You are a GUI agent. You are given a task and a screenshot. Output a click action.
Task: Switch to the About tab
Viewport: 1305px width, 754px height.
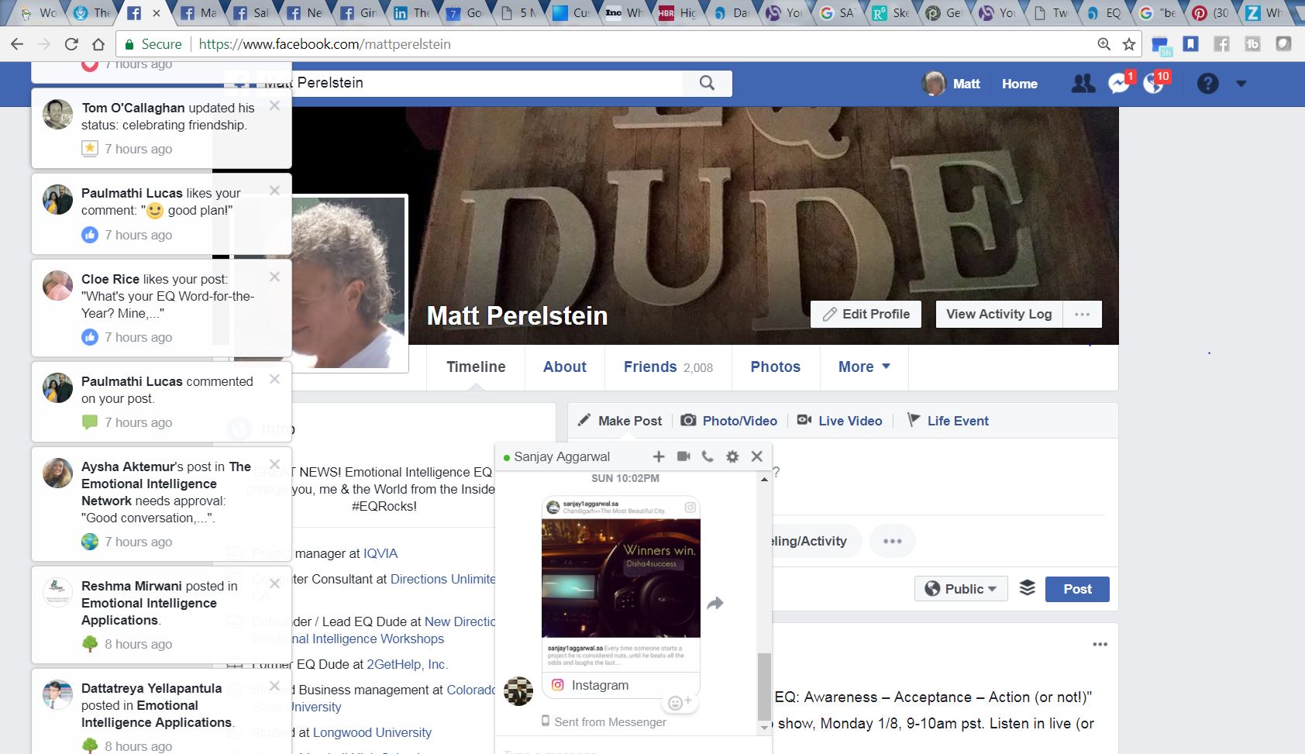pos(564,367)
